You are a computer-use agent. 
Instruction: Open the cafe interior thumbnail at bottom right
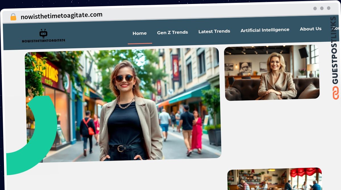(x=275, y=179)
